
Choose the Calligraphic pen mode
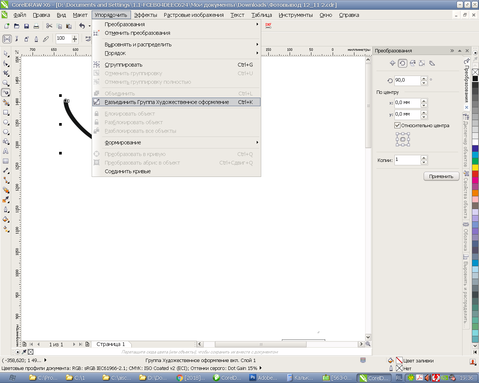[x=36, y=39]
